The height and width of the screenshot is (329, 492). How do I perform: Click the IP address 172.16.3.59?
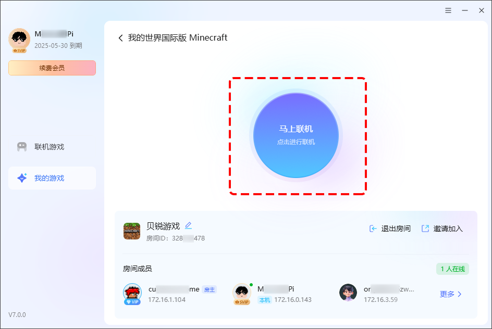point(380,300)
